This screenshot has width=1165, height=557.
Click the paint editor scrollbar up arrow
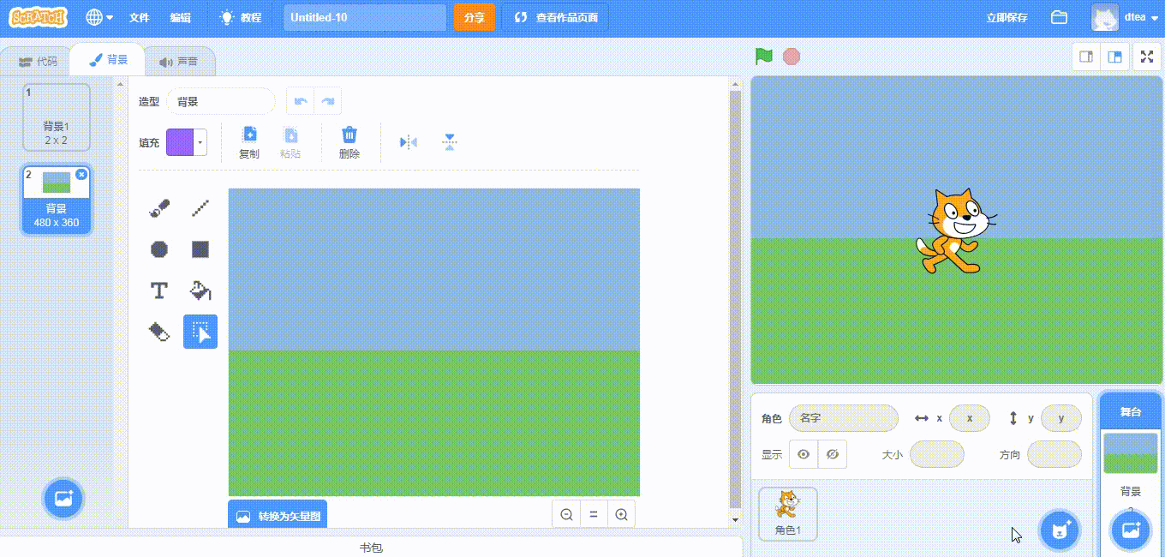pyautogui.click(x=734, y=84)
